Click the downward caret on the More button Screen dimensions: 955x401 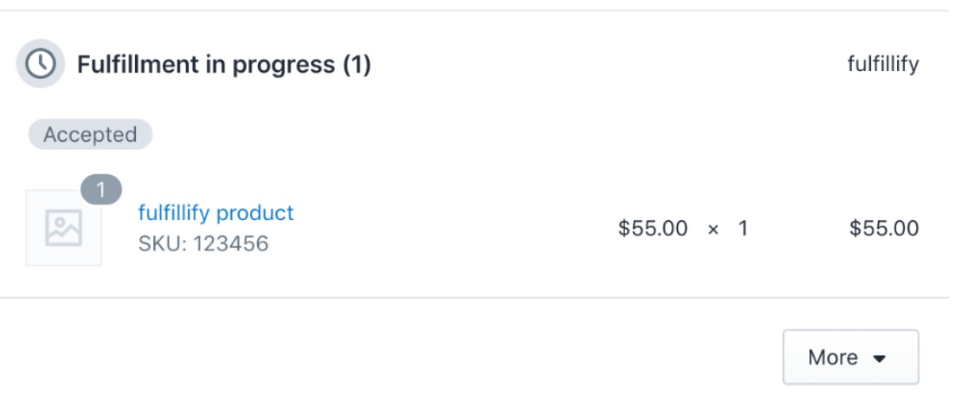879,359
